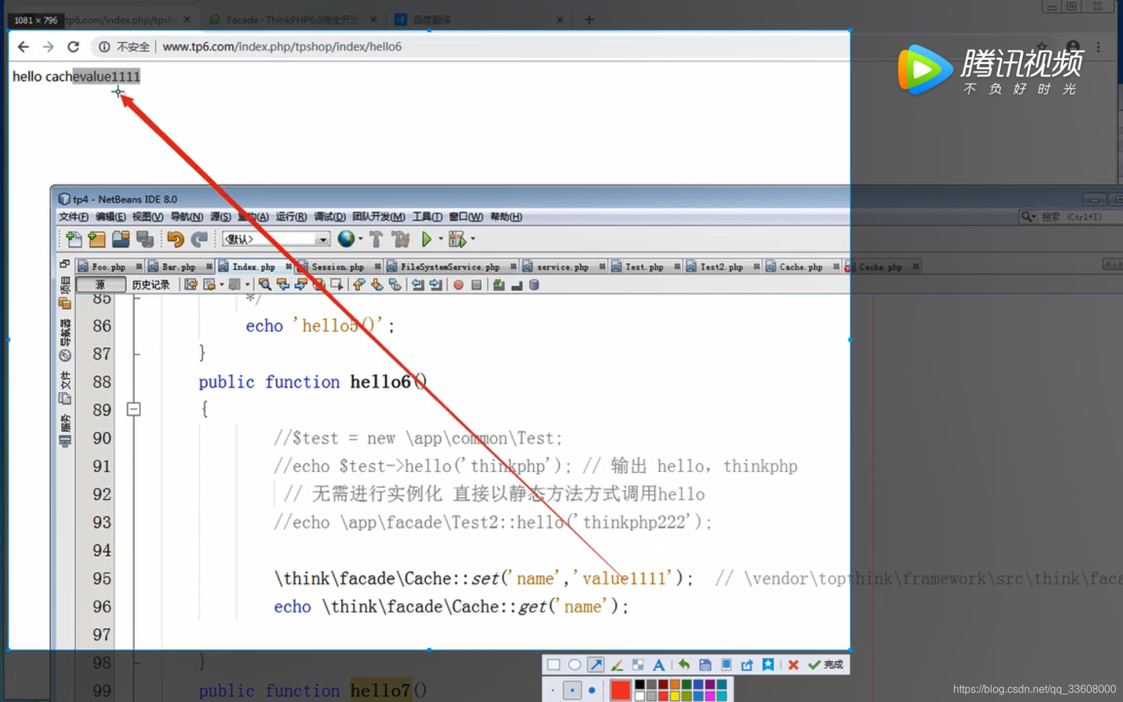
Task: Click NetBeans search field 搜索 (Ctrl+I)
Action: pyautogui.click(x=1071, y=217)
